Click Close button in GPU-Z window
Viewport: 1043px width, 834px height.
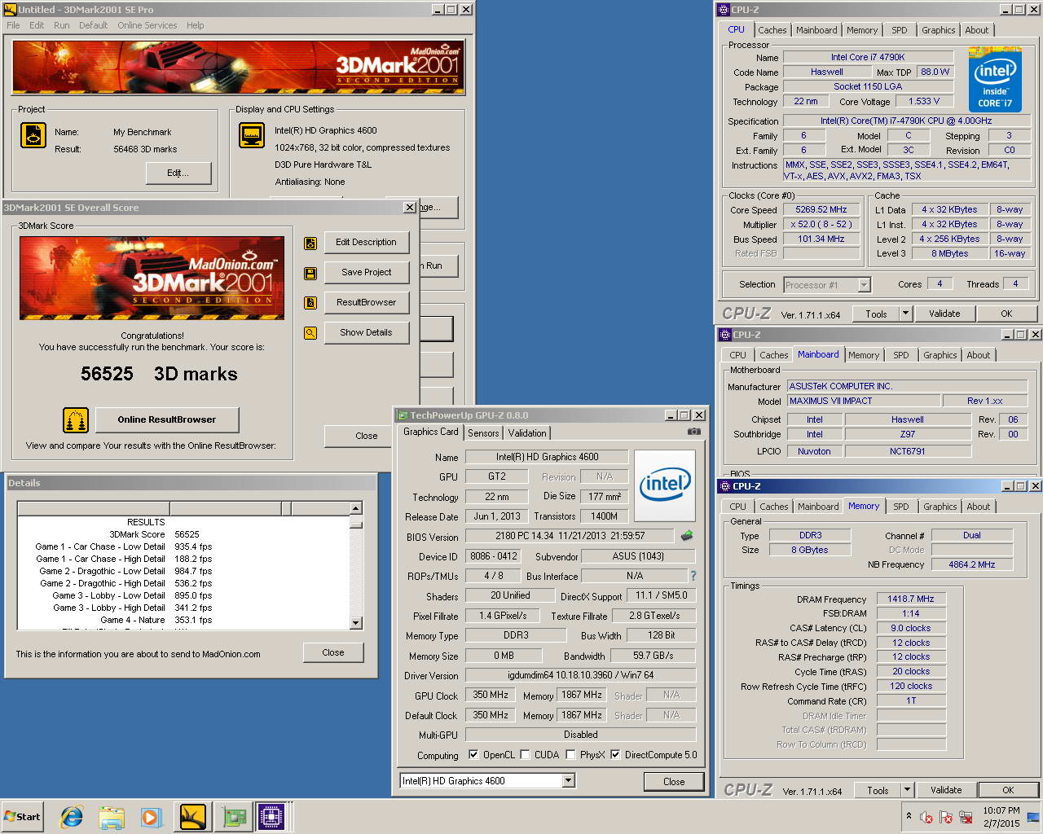point(674,782)
